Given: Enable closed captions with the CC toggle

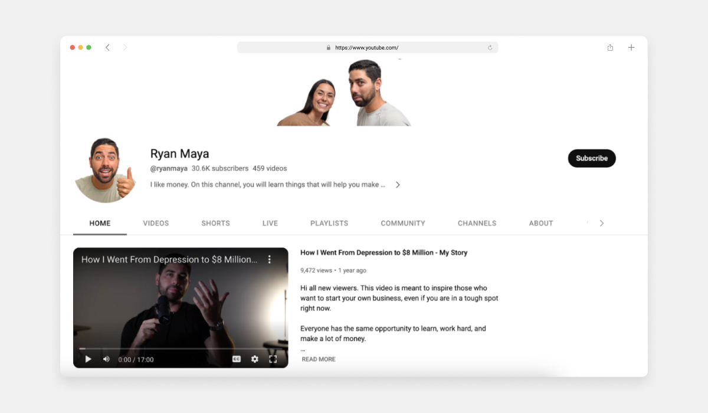Looking at the screenshot, I should coord(238,359).
